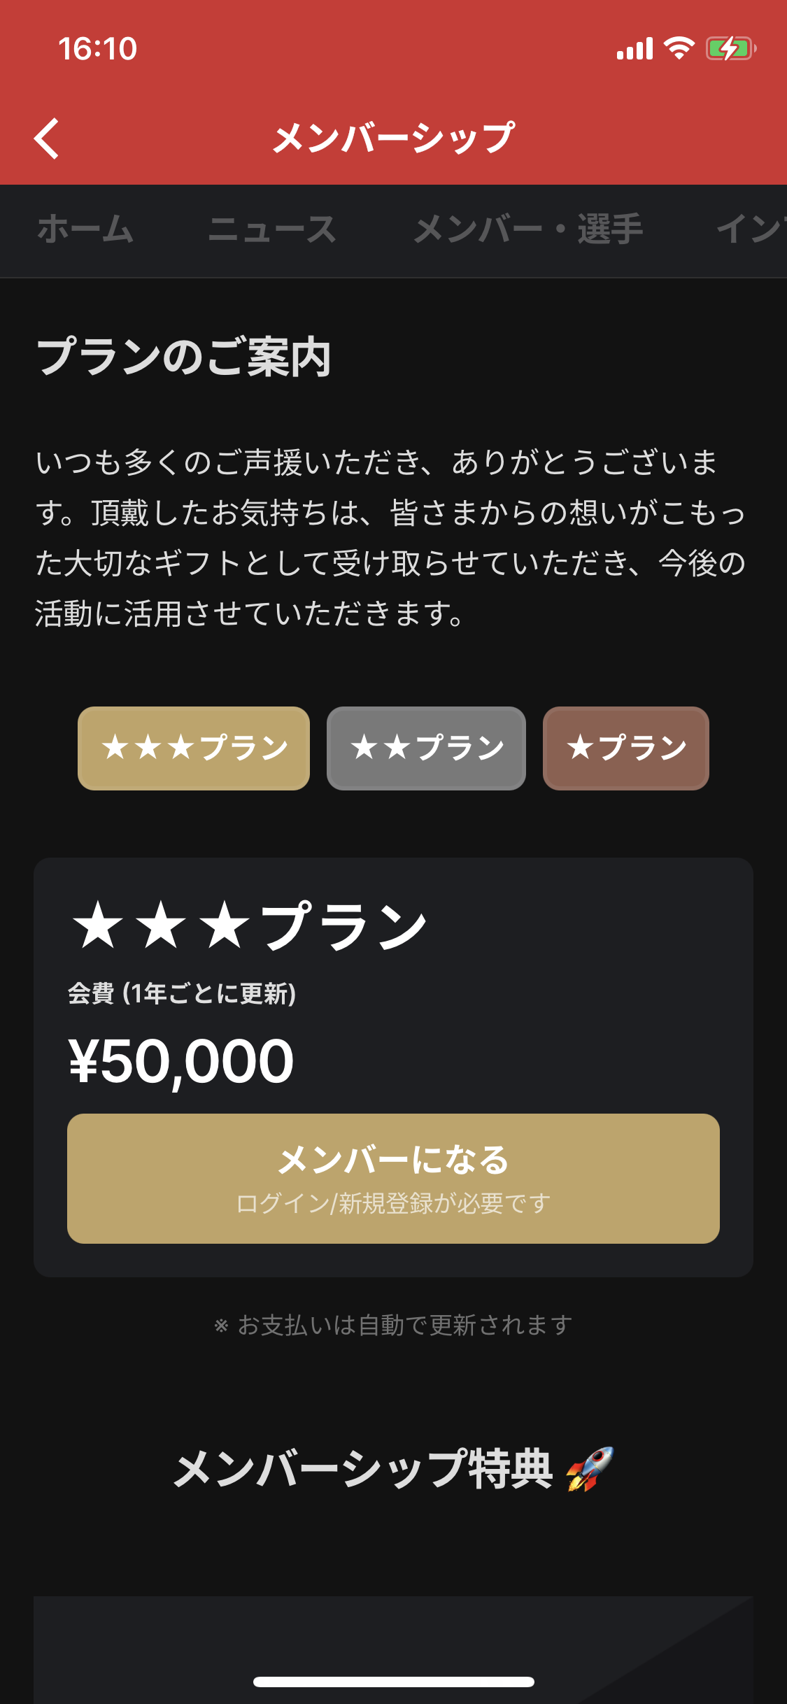Tap the ★★★プラン card heading
The width and height of the screenshot is (787, 1704).
coord(249,925)
